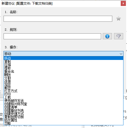Click the funnel filter button
This screenshot has width=127, height=128.
119,36
